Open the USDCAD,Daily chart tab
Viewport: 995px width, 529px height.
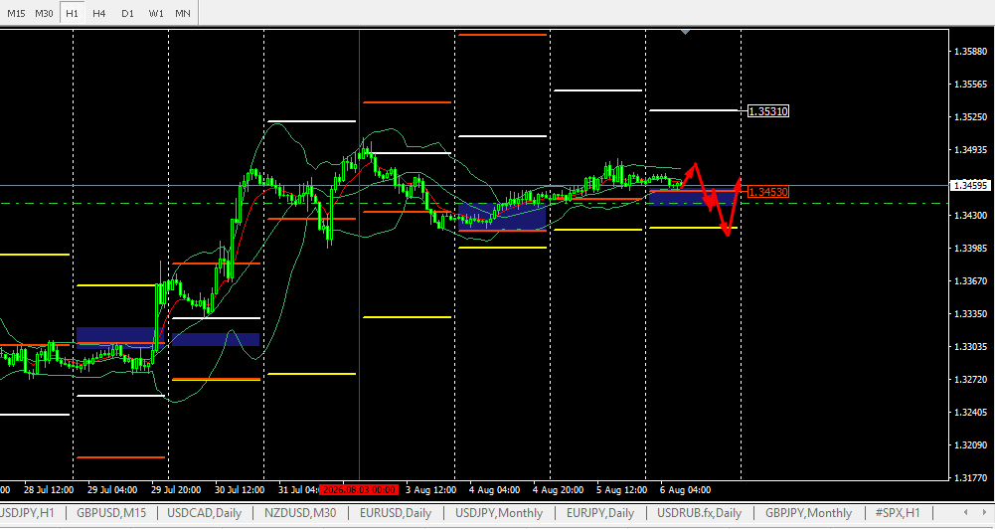point(205,513)
